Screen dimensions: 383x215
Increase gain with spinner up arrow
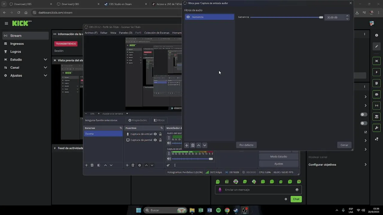tap(347, 16)
